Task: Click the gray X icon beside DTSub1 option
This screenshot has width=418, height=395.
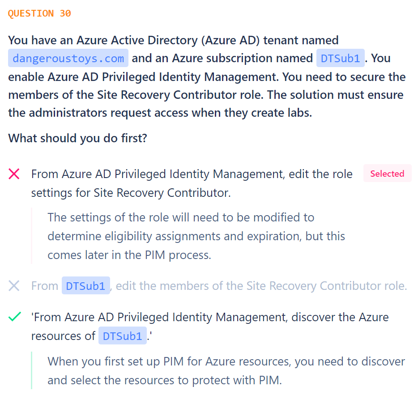Action: (14, 286)
